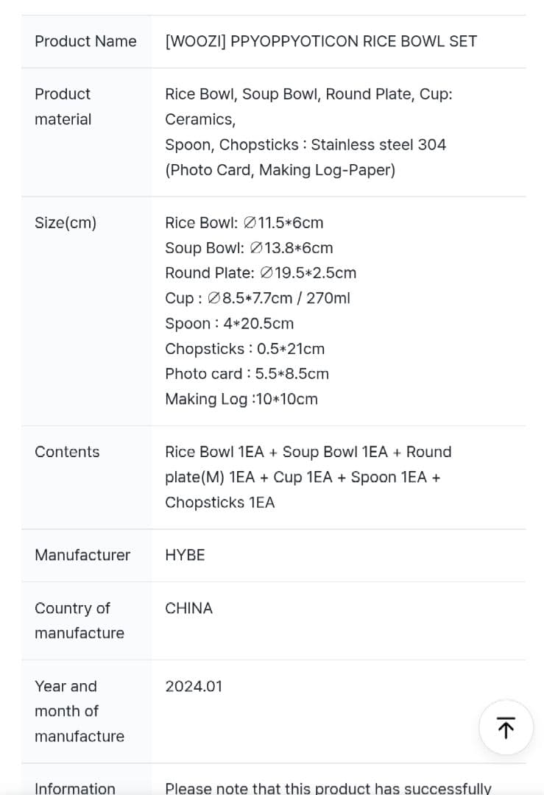Select the Chopsticks 0.5*21cm entry
This screenshot has height=795, width=544.
tap(245, 349)
